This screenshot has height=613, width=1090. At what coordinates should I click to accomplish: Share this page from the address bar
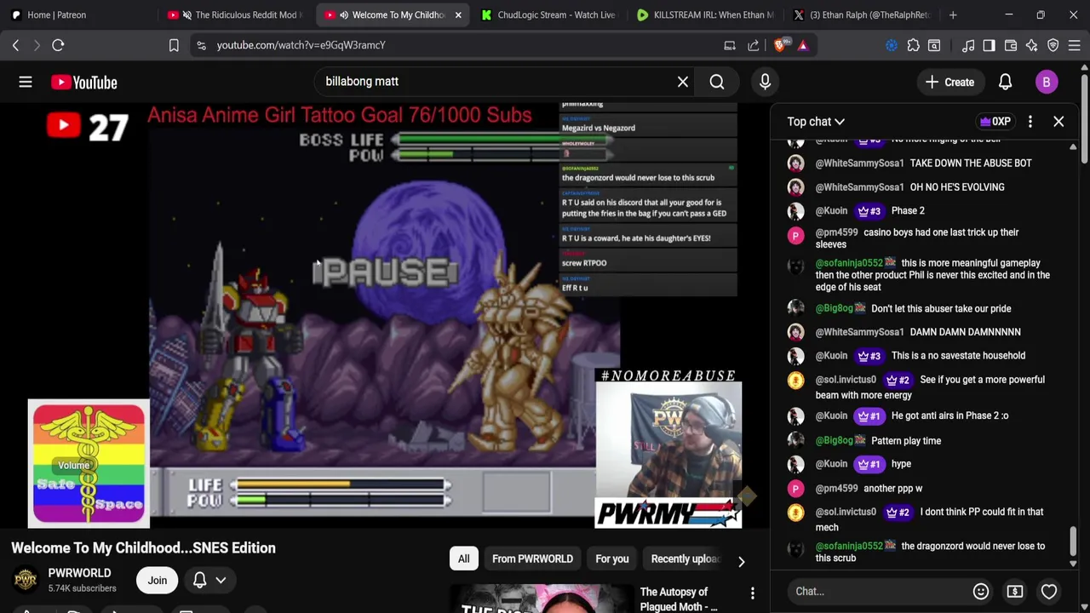click(753, 45)
